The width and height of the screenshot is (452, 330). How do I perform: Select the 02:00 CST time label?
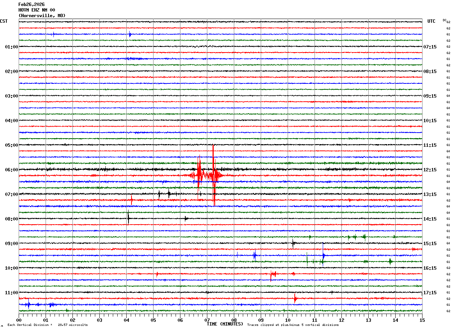pos(12,72)
